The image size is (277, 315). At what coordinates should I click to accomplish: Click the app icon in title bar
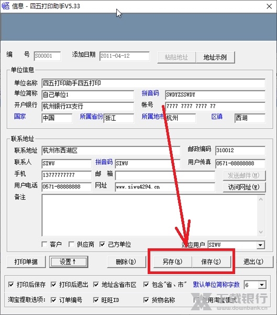[6, 6]
